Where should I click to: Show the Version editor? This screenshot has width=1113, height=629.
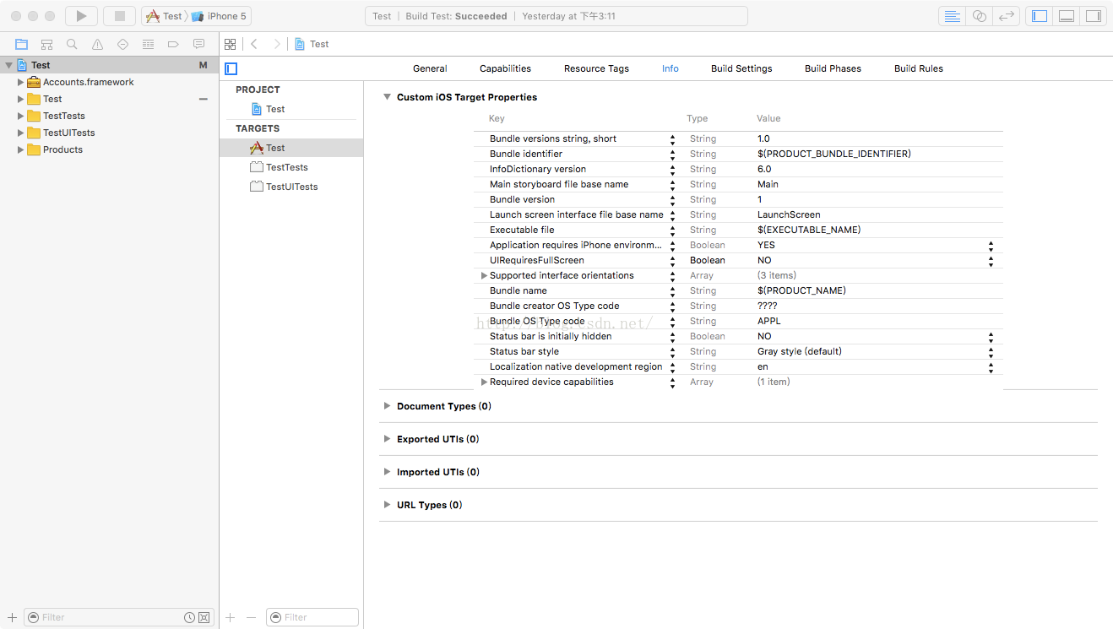click(1006, 16)
